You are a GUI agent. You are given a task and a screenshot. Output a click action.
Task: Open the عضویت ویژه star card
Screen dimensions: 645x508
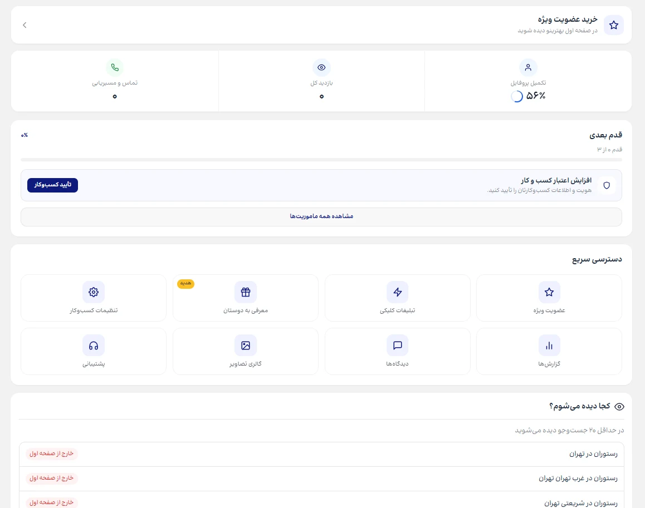pyautogui.click(x=549, y=298)
